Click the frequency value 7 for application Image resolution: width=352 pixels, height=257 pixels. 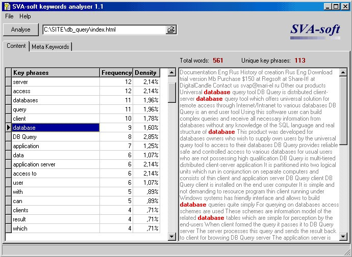click(x=116, y=146)
